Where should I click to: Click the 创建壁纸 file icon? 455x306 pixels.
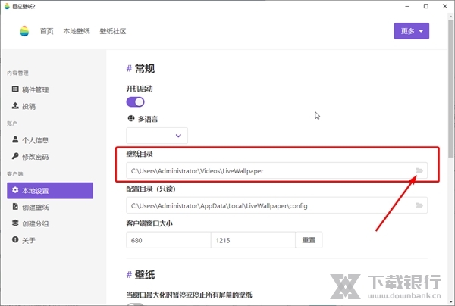15,206
